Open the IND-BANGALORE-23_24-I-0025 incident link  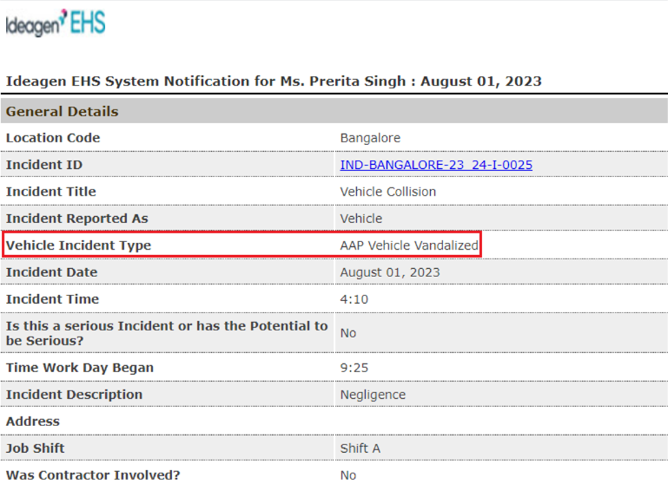(436, 165)
